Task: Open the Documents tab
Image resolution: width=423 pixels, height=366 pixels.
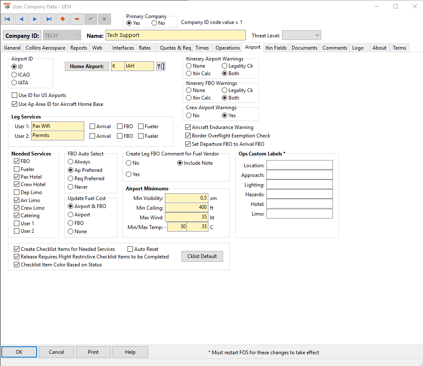Action: pyautogui.click(x=304, y=47)
